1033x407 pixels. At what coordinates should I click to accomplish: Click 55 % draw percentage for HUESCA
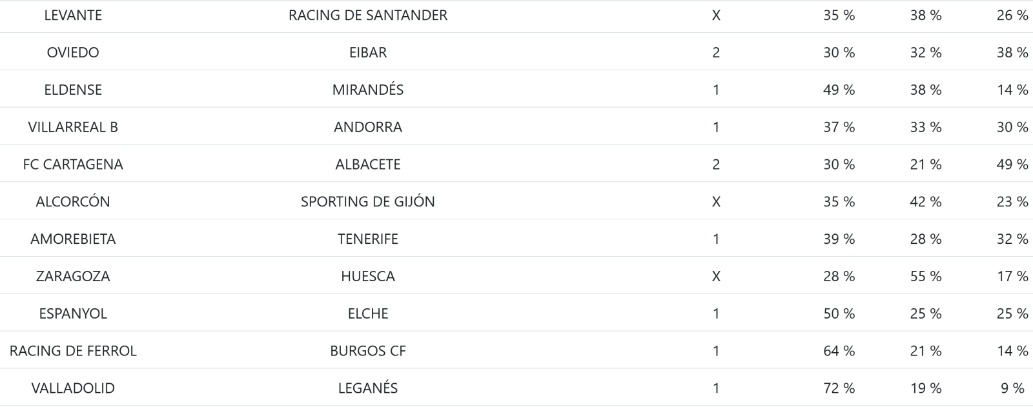pos(926,277)
